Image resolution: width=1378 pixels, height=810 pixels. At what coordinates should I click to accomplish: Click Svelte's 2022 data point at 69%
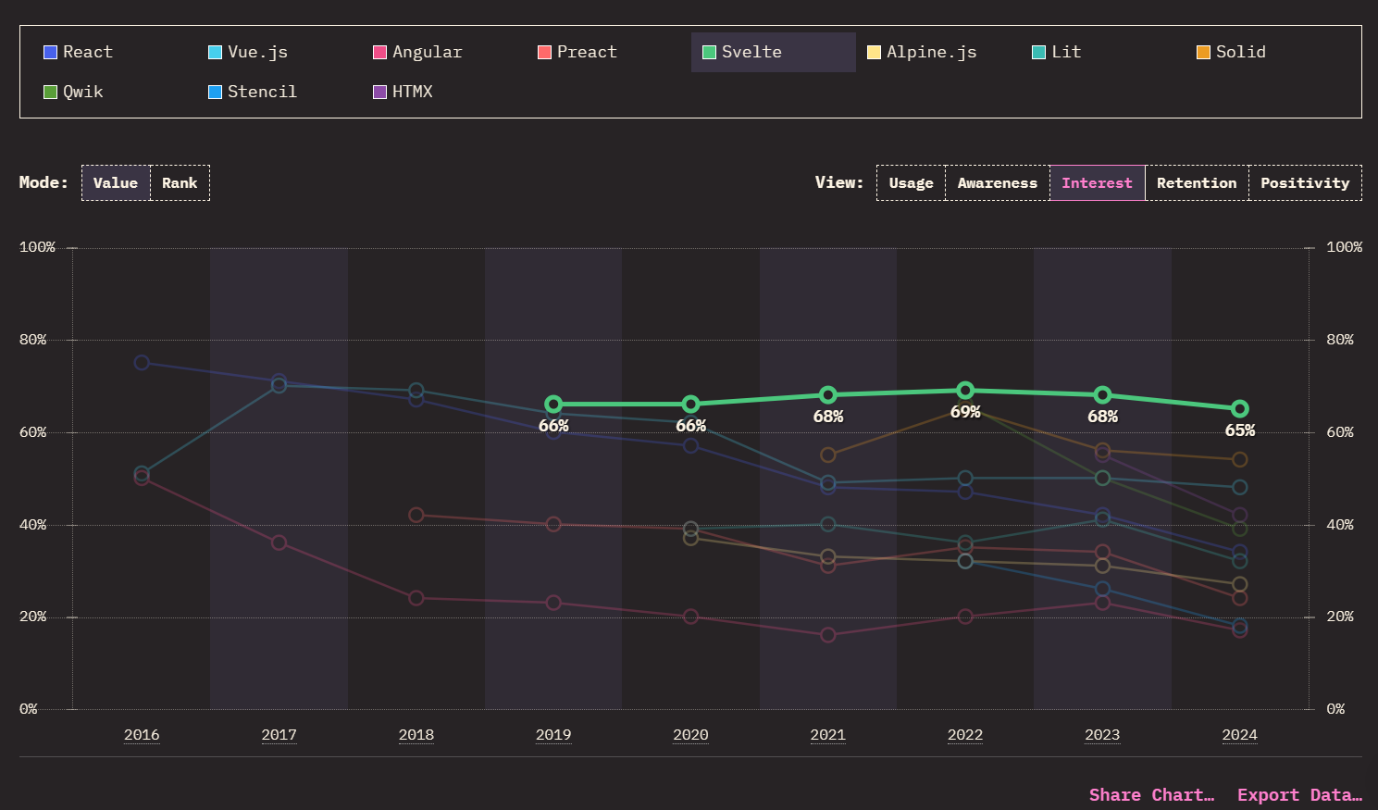[x=965, y=391]
